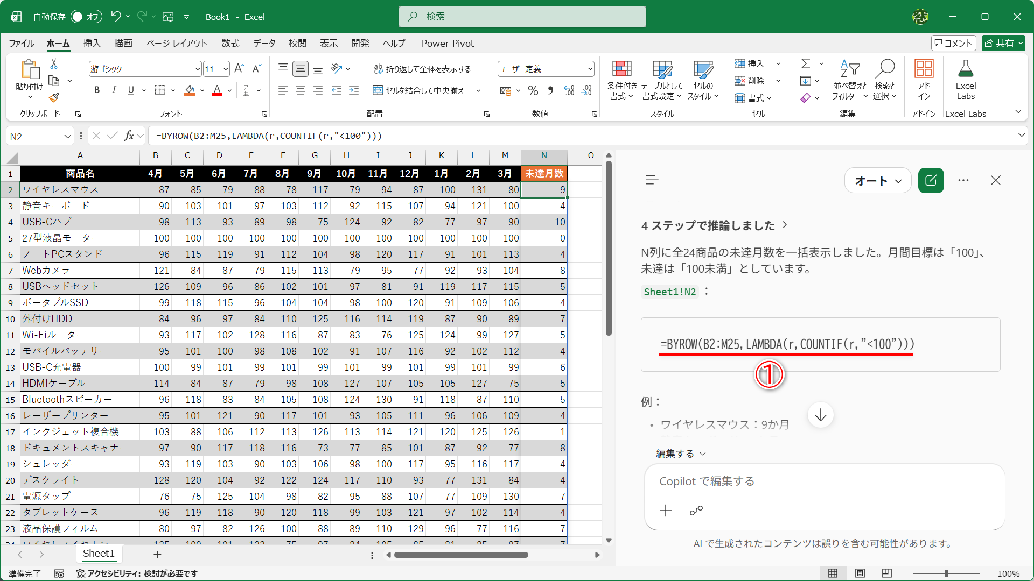The image size is (1034, 581).
Task: Expand the formula bar
Action: point(1021,136)
